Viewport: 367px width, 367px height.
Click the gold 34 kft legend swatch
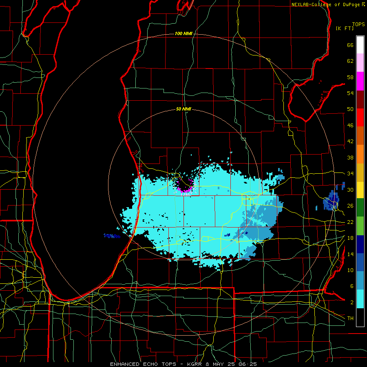[360, 172]
